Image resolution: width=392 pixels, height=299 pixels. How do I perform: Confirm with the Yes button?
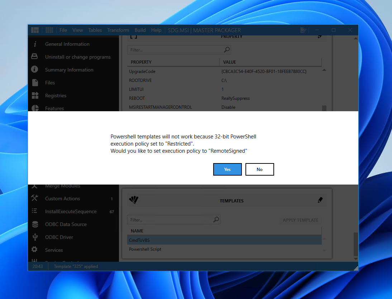tap(227, 169)
